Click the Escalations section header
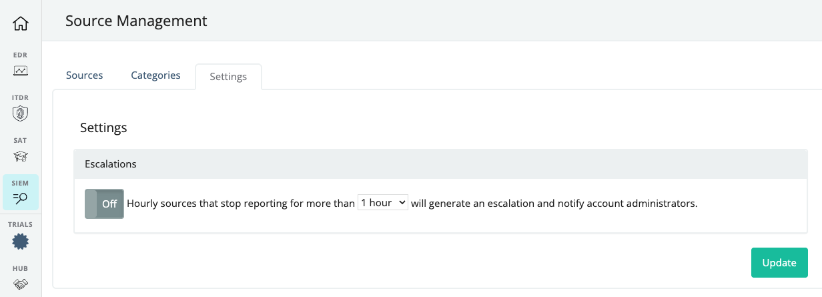The width and height of the screenshot is (822, 297). pyautogui.click(x=441, y=164)
